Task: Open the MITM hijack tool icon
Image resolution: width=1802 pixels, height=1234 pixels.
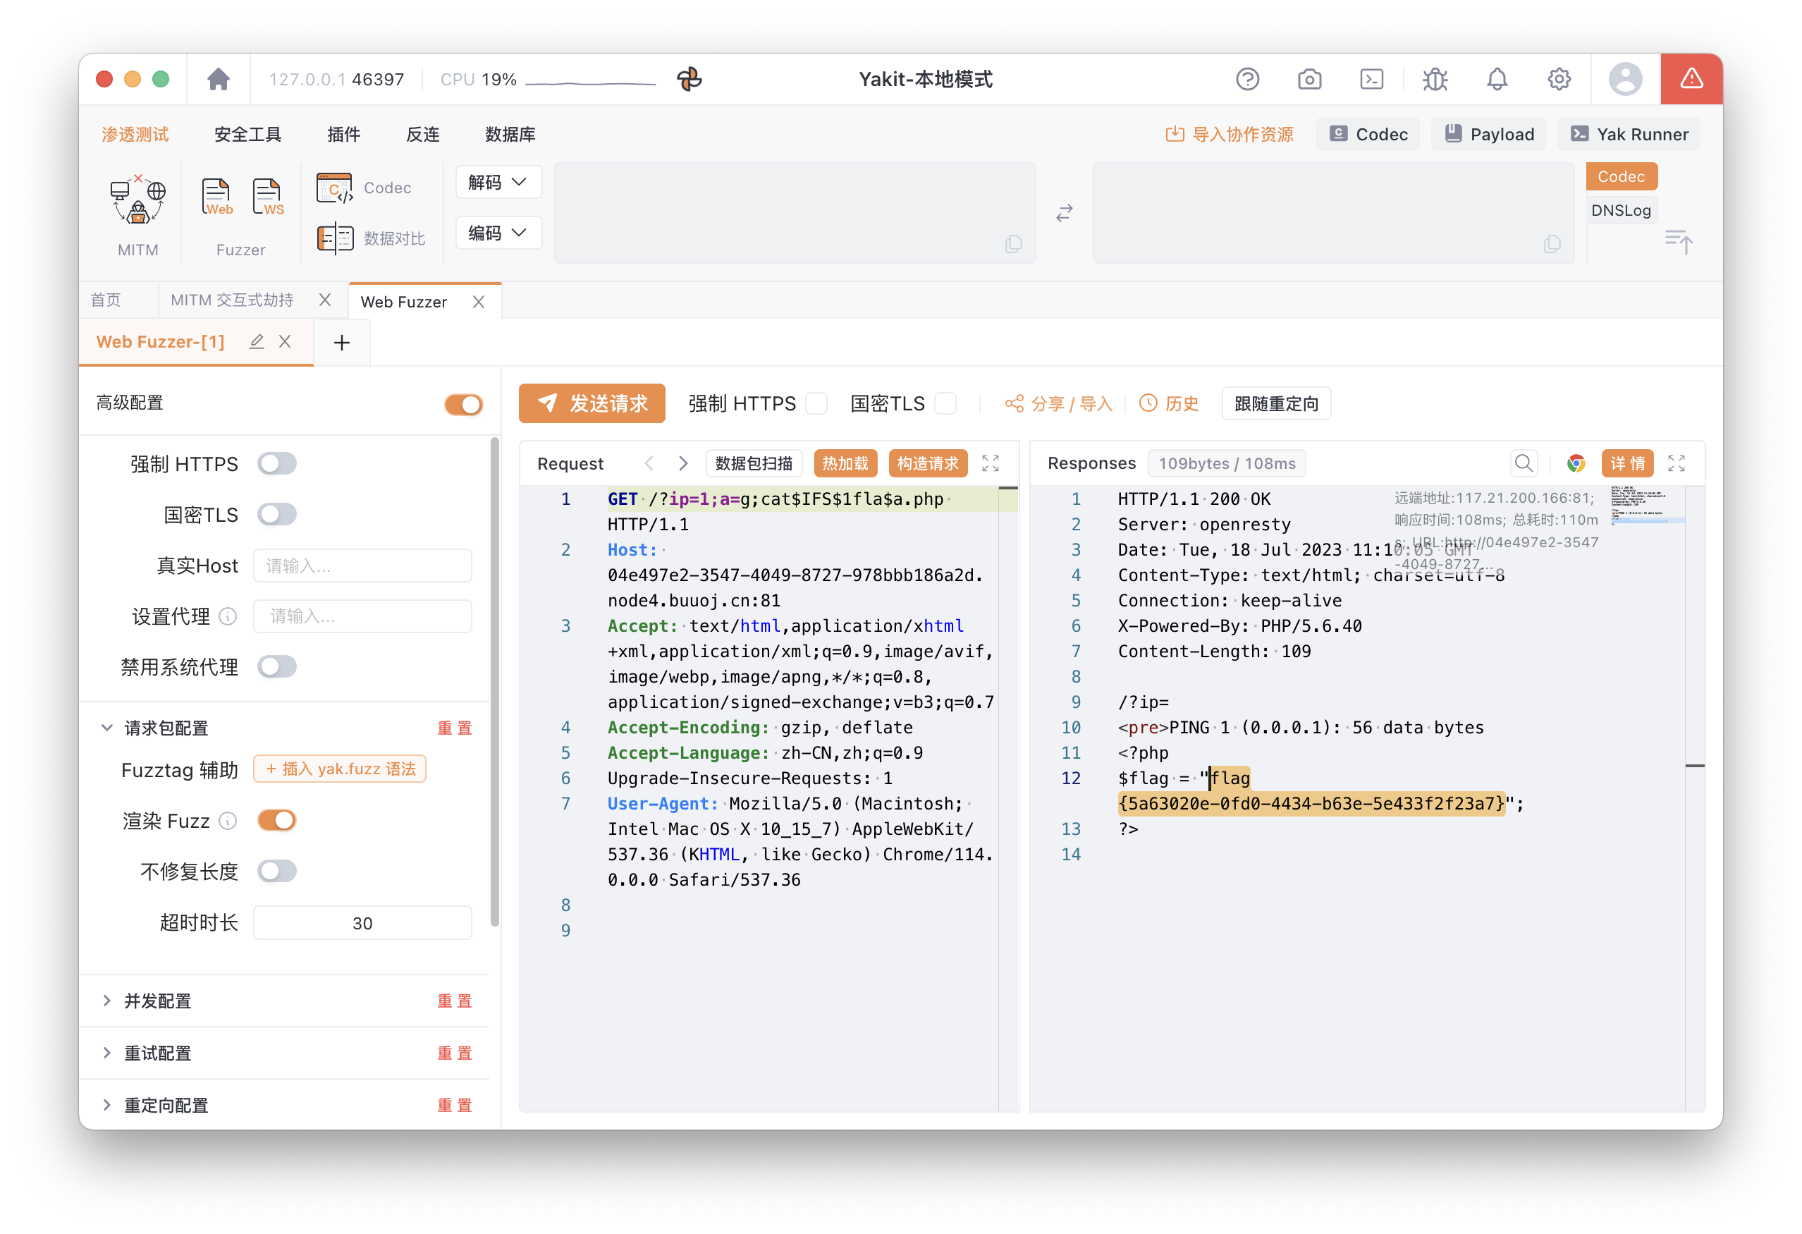Action: [x=137, y=200]
